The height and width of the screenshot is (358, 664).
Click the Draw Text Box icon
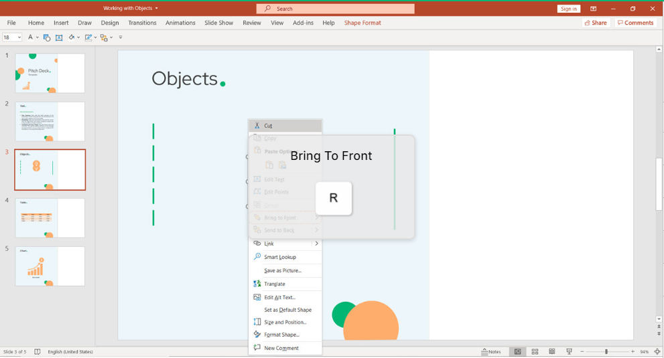click(59, 37)
